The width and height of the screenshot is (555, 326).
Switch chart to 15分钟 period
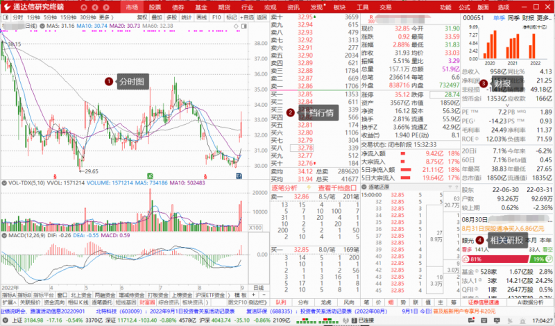[x=68, y=17]
